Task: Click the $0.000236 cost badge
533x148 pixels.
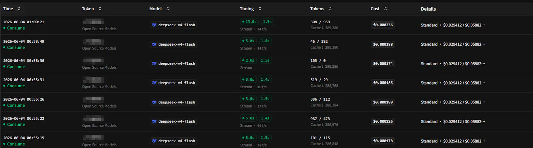Action: (x=383, y=25)
